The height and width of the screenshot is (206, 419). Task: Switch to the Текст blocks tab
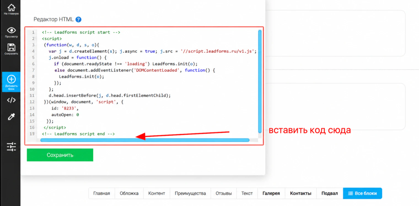247,193
